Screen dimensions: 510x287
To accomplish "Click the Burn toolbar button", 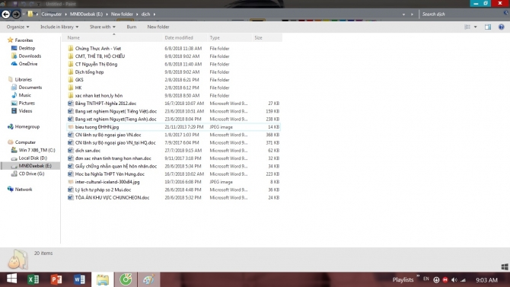I will 132,27.
